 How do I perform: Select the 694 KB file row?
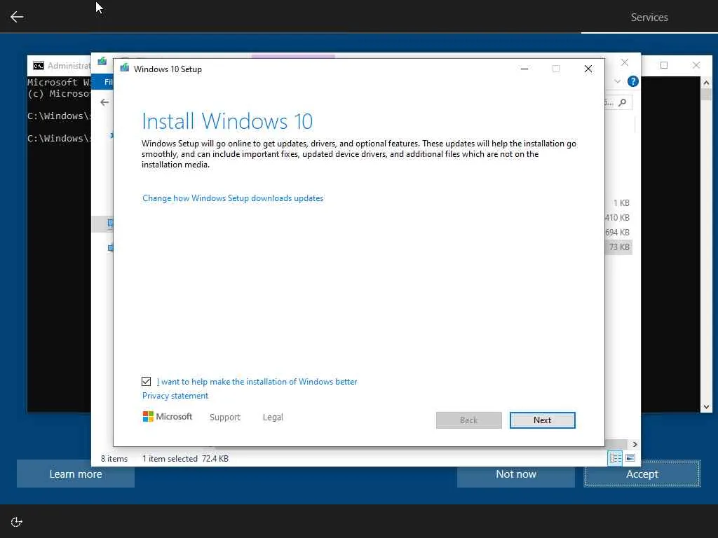point(617,233)
